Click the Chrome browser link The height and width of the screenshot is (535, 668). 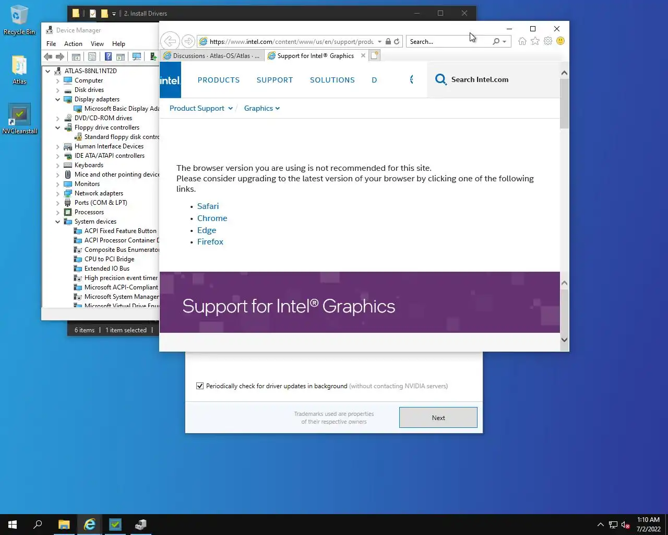[212, 218]
